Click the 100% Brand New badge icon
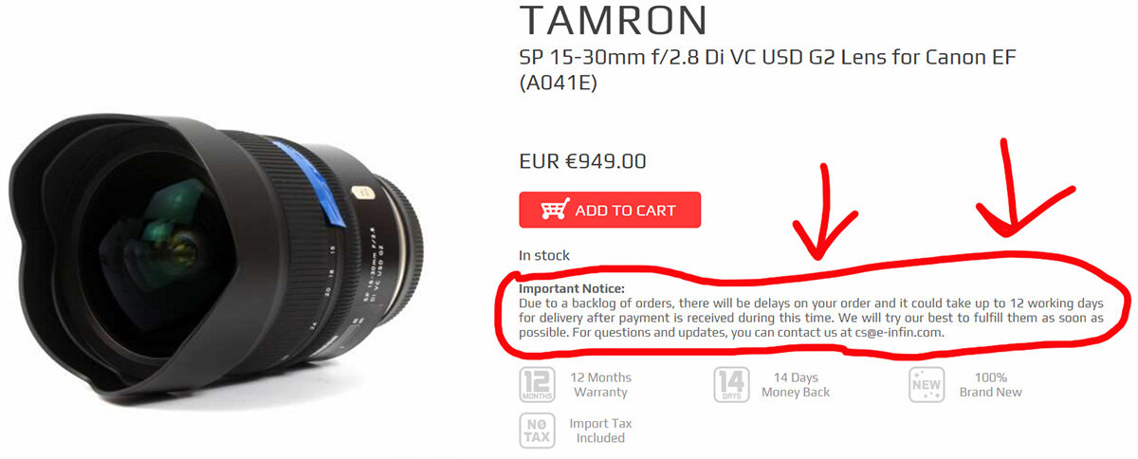 927,385
